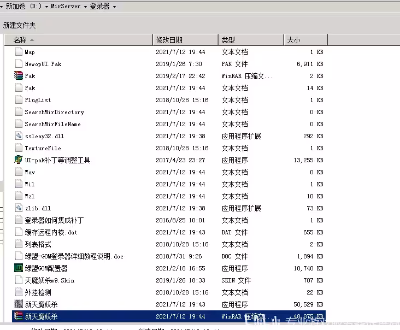The height and width of the screenshot is (330, 400).
Task: Click the 绿盟-GOM登录器详细教程说明.doc icon
Action: click(19, 256)
